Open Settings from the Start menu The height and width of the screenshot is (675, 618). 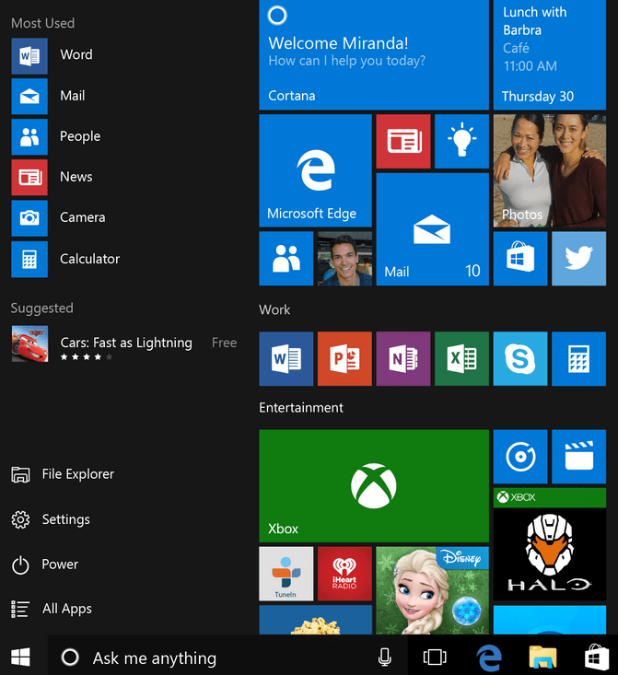51,519
